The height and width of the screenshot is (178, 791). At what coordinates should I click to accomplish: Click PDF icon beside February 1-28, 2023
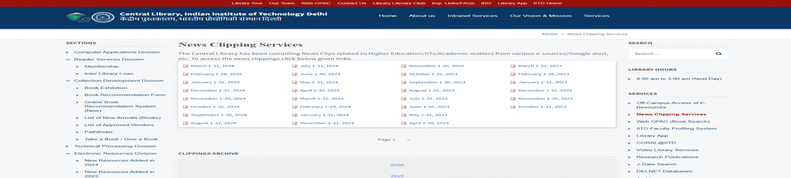click(513, 74)
